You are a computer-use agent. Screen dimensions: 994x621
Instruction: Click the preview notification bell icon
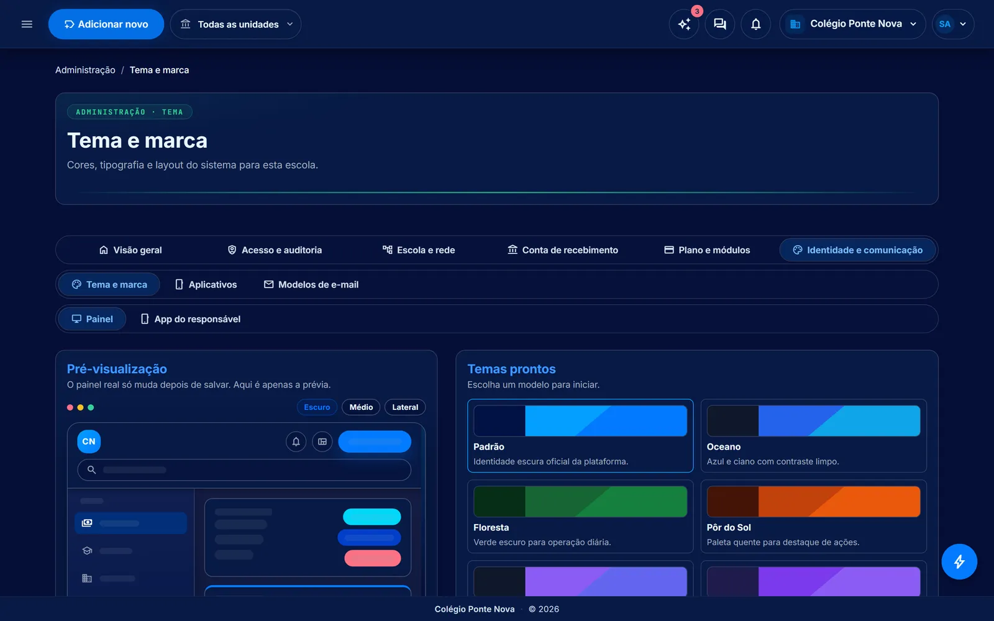click(296, 442)
